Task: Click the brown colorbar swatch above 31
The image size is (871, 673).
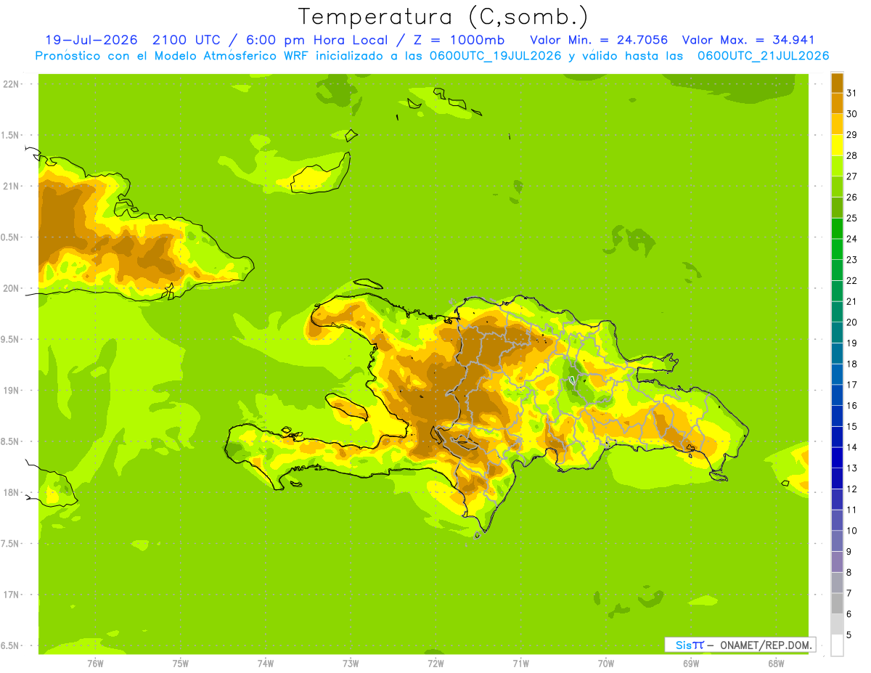Action: (x=837, y=82)
